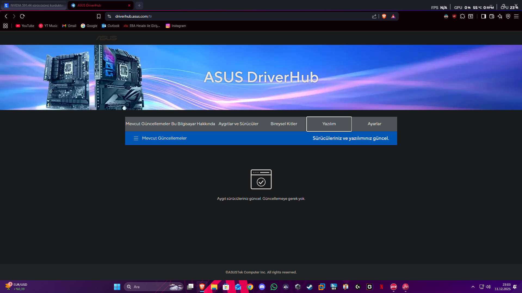Open WhatsApp from the taskbar

click(274, 287)
